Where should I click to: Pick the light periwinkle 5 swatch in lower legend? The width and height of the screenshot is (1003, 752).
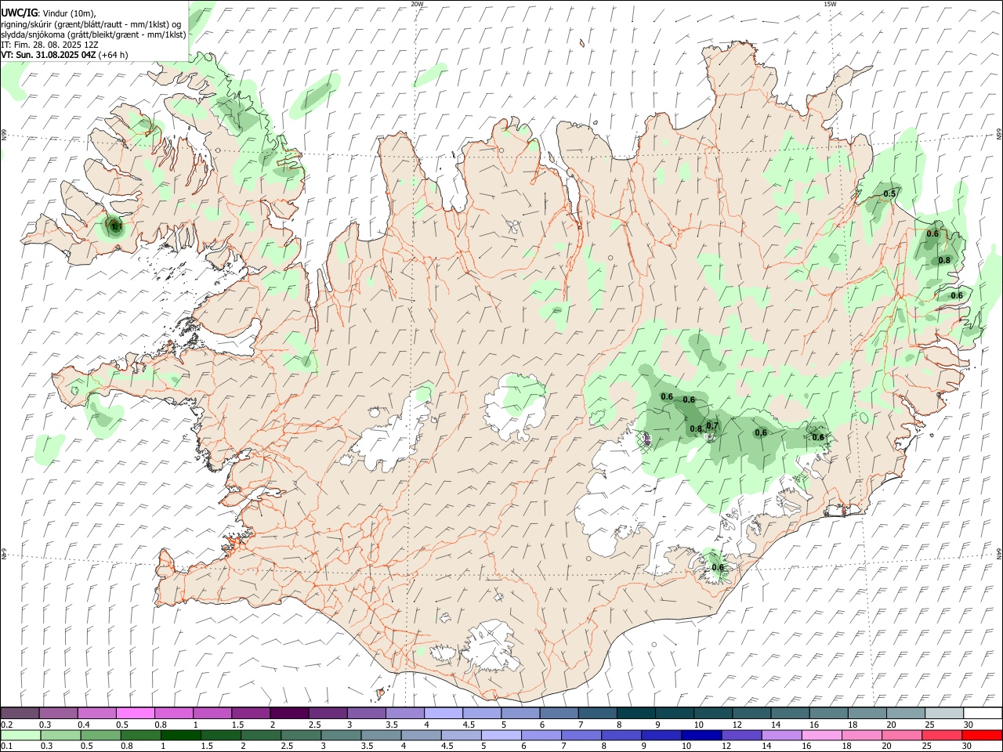click(501, 736)
